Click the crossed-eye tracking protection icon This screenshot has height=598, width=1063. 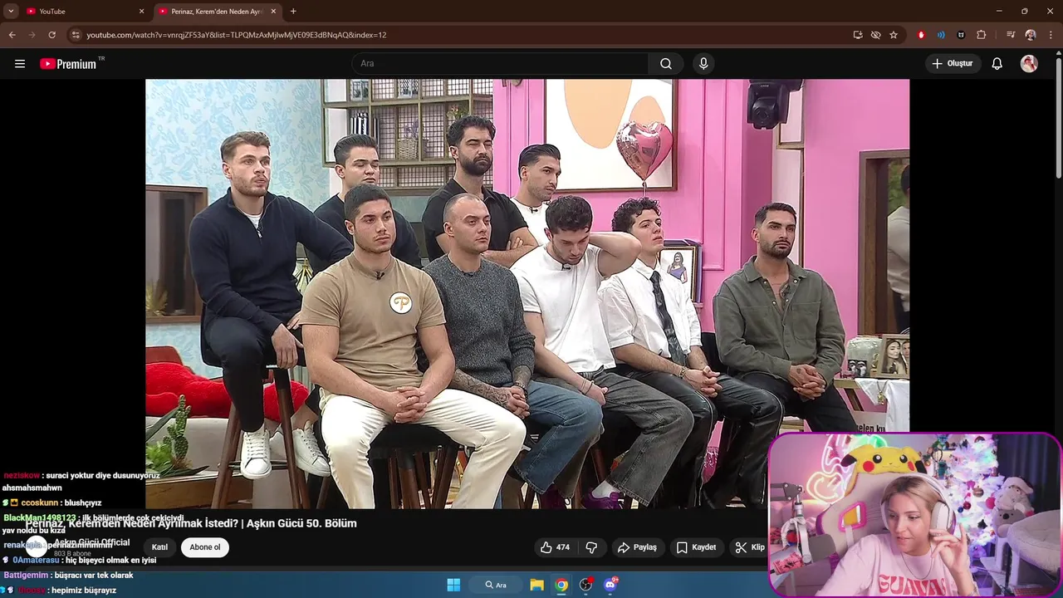coord(875,35)
